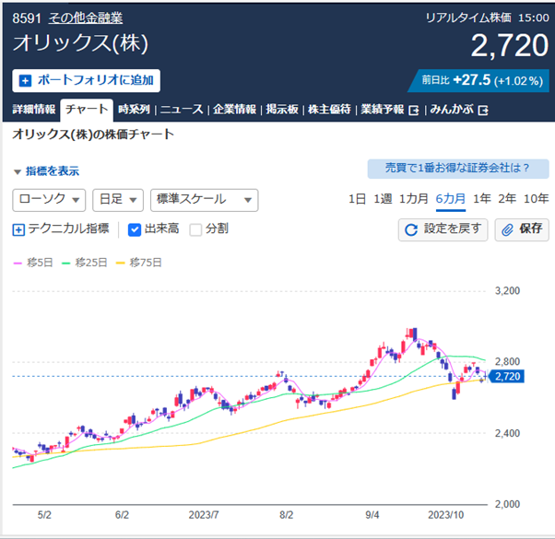Click the 移5日 legend entry
555x539 pixels.
[33, 263]
